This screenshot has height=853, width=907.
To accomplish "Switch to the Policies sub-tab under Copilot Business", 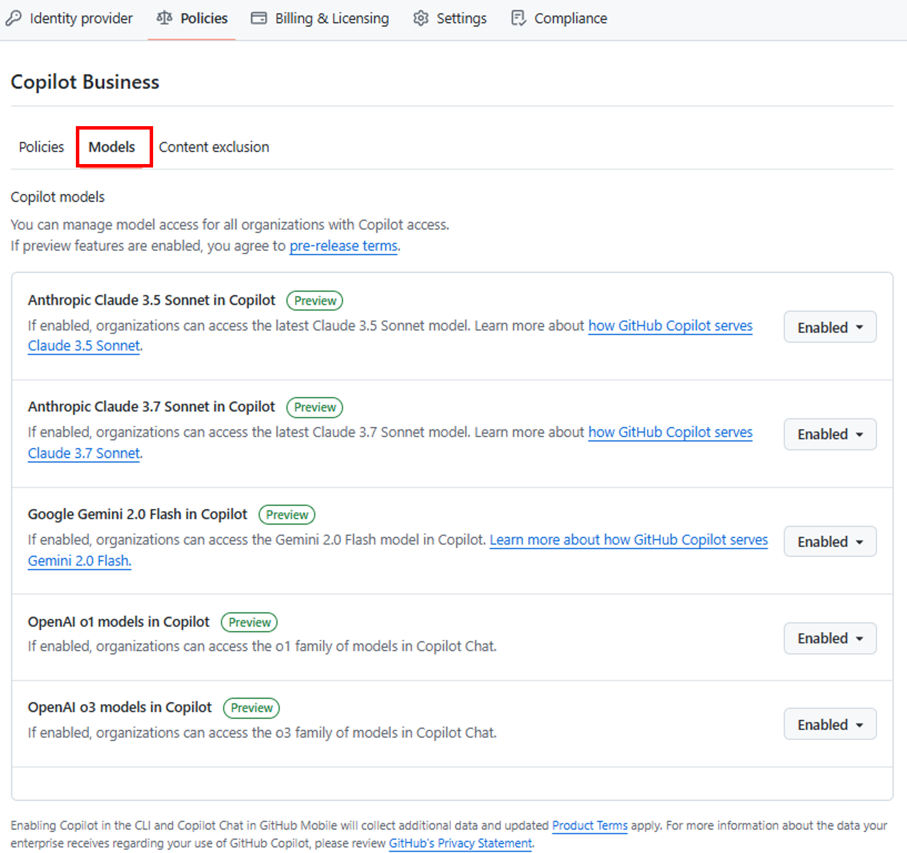I will pos(41,147).
